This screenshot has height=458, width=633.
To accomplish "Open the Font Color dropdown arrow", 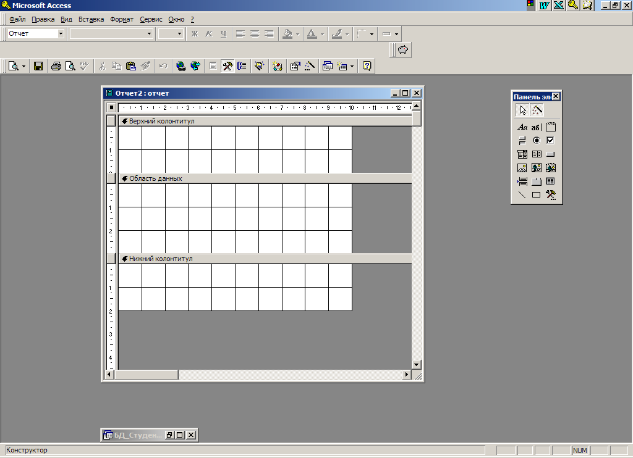I will point(322,34).
